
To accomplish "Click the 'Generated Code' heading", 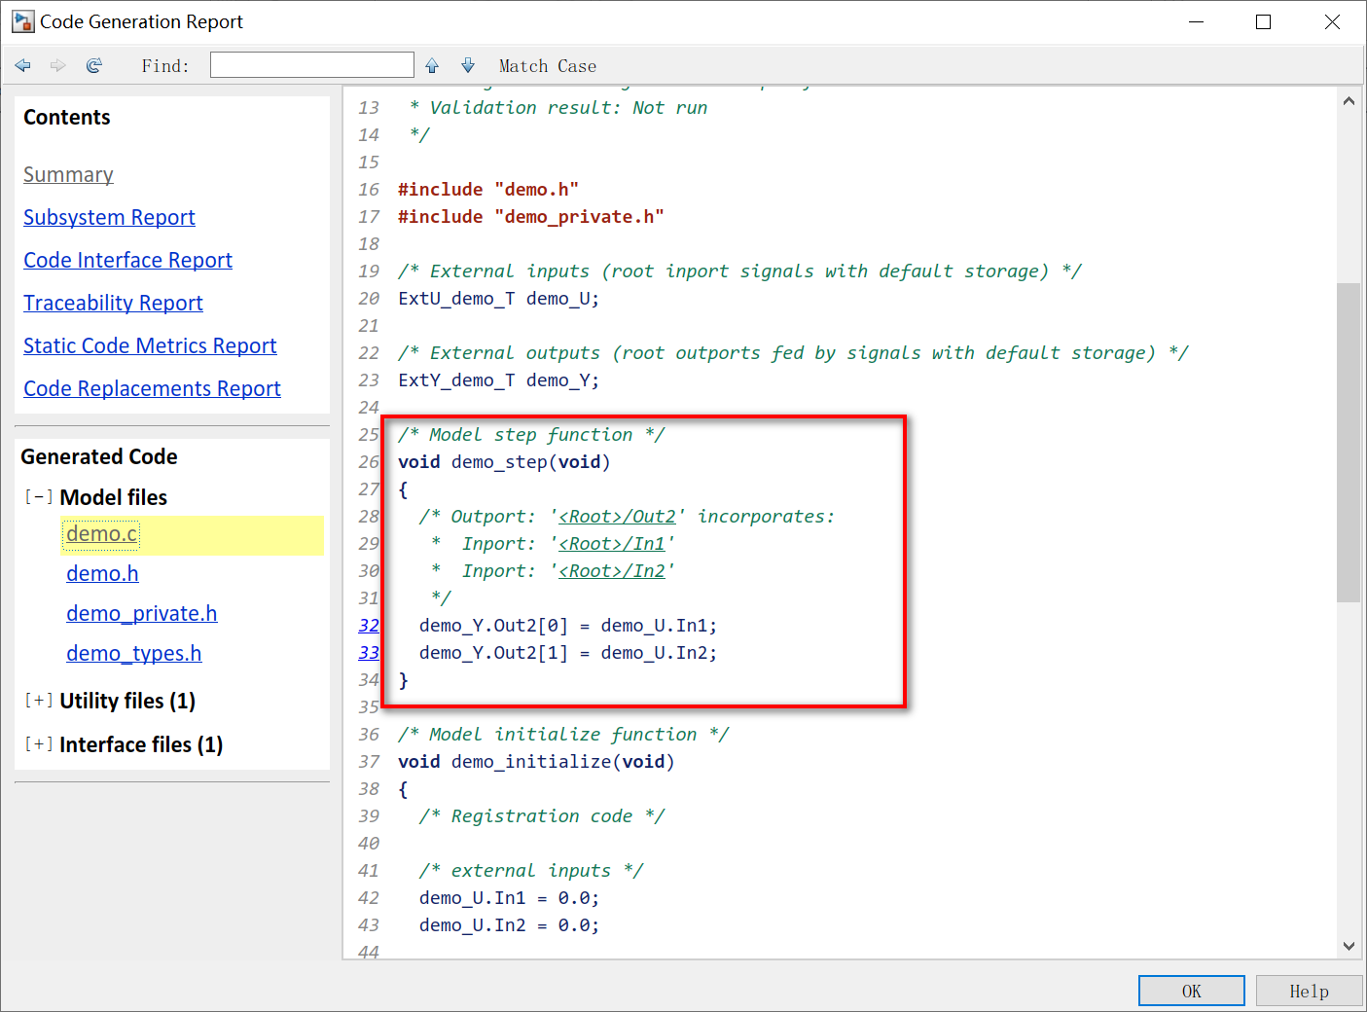I will (99, 457).
